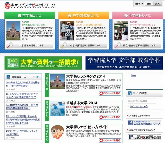
Task: Set text size to 拡大
Action: (157, 4)
